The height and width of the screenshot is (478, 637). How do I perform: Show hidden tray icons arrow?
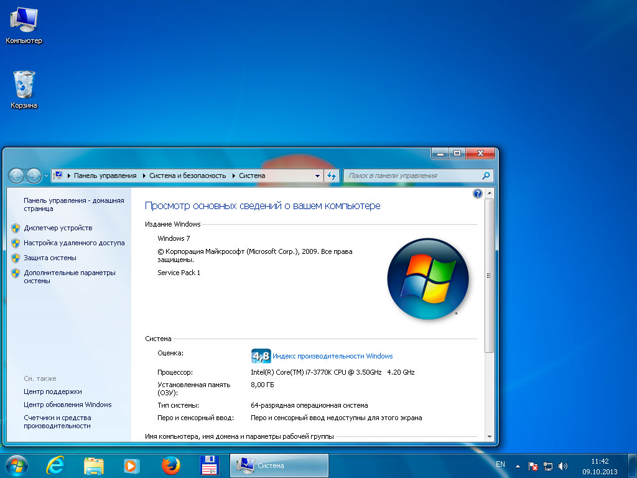click(518, 466)
